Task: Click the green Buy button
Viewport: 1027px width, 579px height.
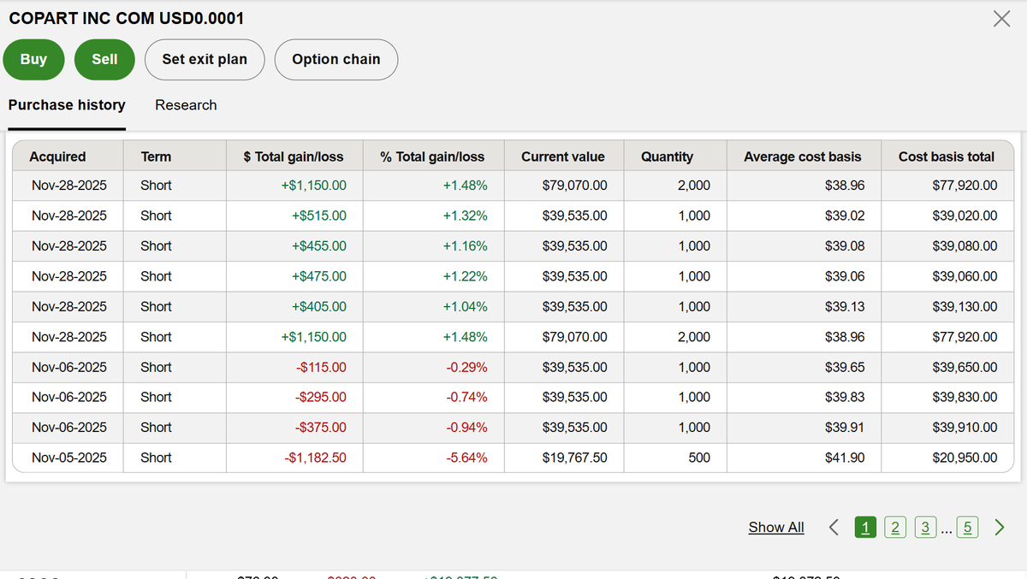Action: pos(33,60)
